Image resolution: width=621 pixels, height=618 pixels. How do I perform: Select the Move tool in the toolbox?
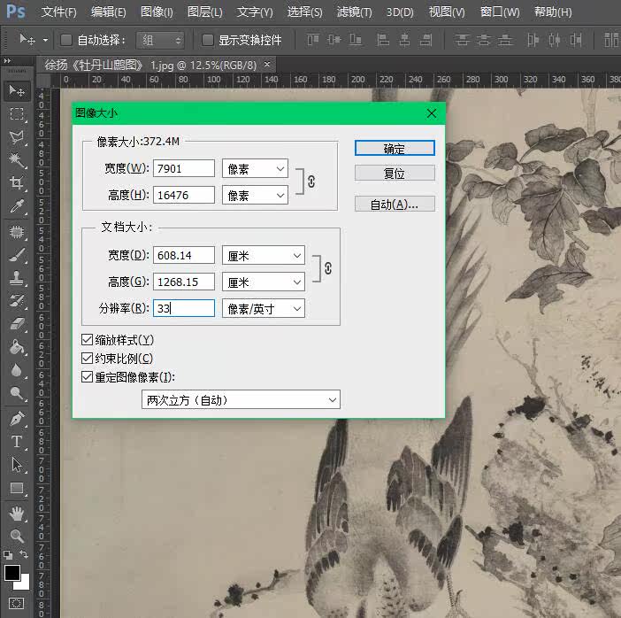pos(17,91)
